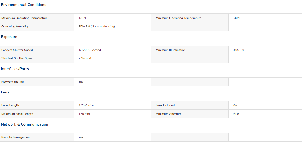Select the Environmental Conditions heading

(23, 5)
